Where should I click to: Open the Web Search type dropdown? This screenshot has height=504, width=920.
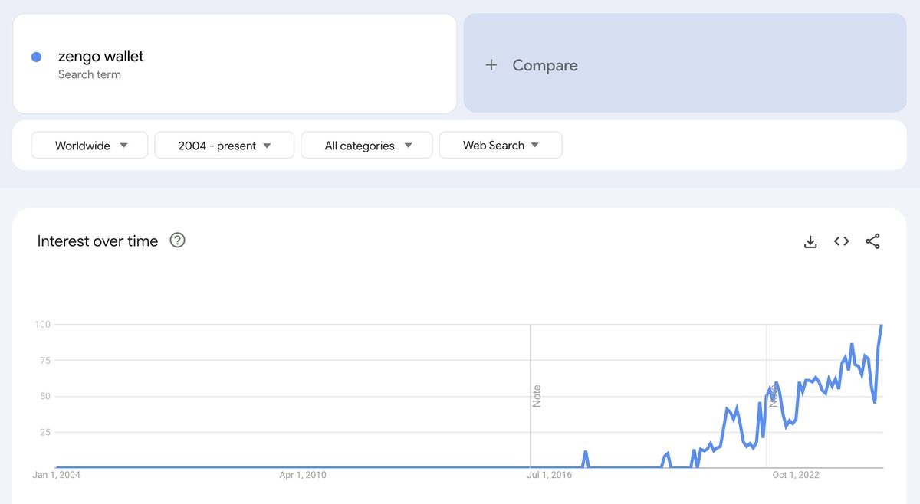tap(501, 146)
